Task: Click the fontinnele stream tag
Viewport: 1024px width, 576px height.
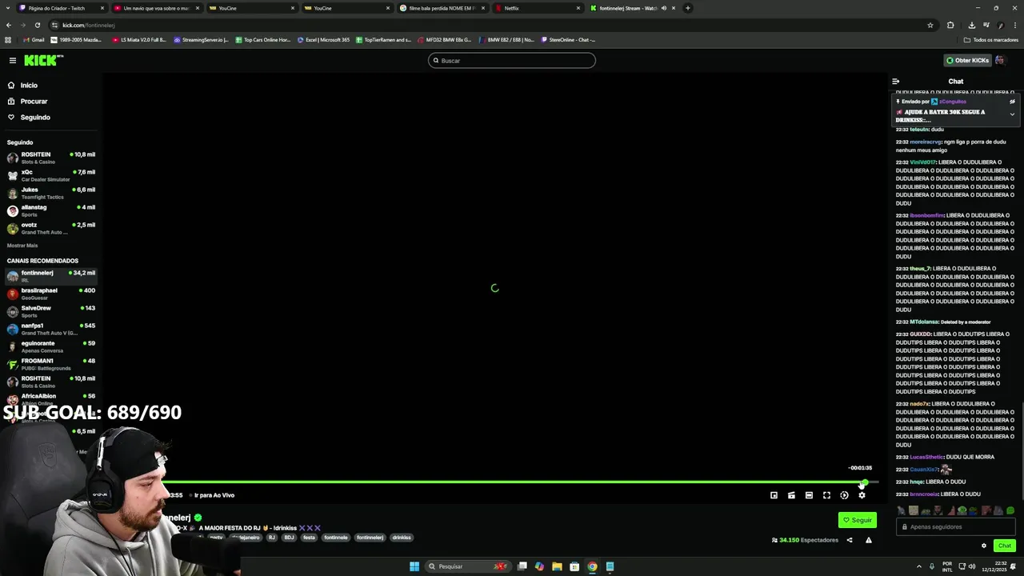Action: [336, 538]
